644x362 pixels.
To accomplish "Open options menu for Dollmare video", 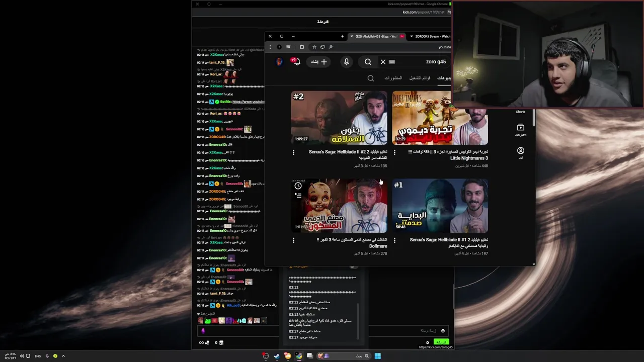I will 294,240.
